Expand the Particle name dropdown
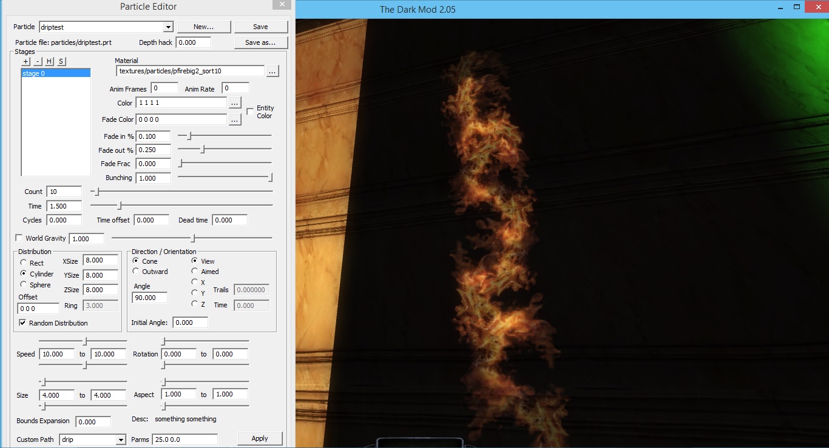The height and width of the screenshot is (448, 829). [x=169, y=27]
